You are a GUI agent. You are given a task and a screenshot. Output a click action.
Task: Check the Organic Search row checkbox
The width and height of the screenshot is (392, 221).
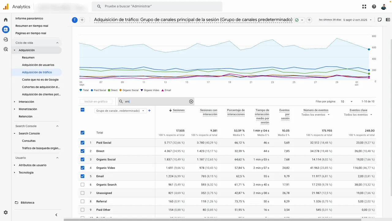pyautogui.click(x=82, y=185)
